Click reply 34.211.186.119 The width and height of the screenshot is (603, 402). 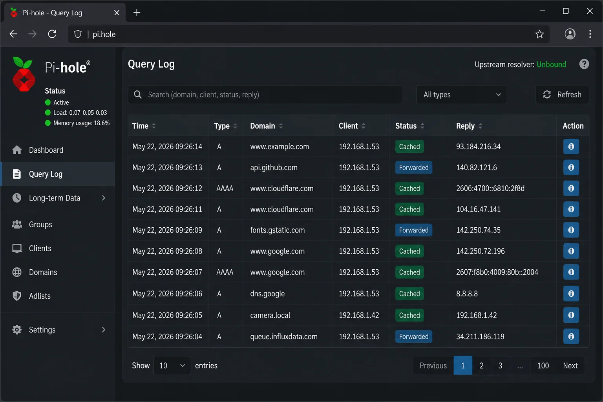(480, 336)
